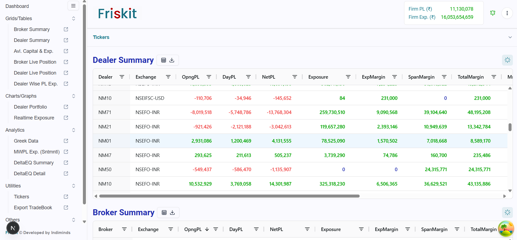Open grid view for Dealer Summary
Screen dimensions: 517x240
tap(164, 60)
